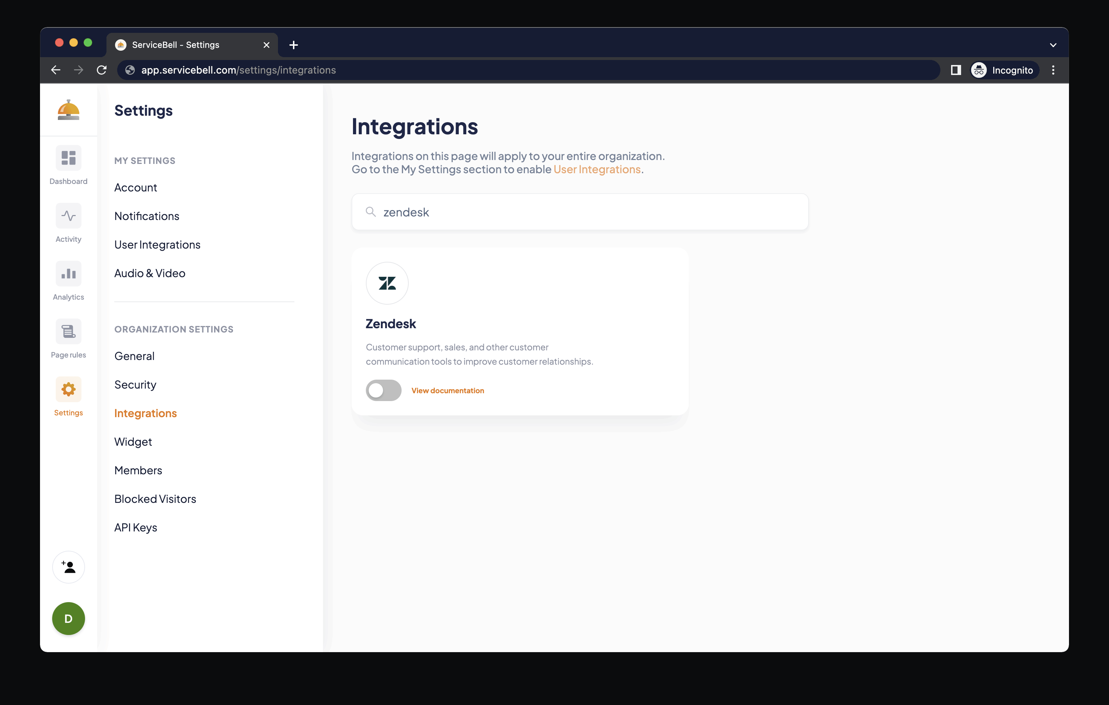The width and height of the screenshot is (1109, 705).
Task: Open View documentation link
Action: coord(447,390)
